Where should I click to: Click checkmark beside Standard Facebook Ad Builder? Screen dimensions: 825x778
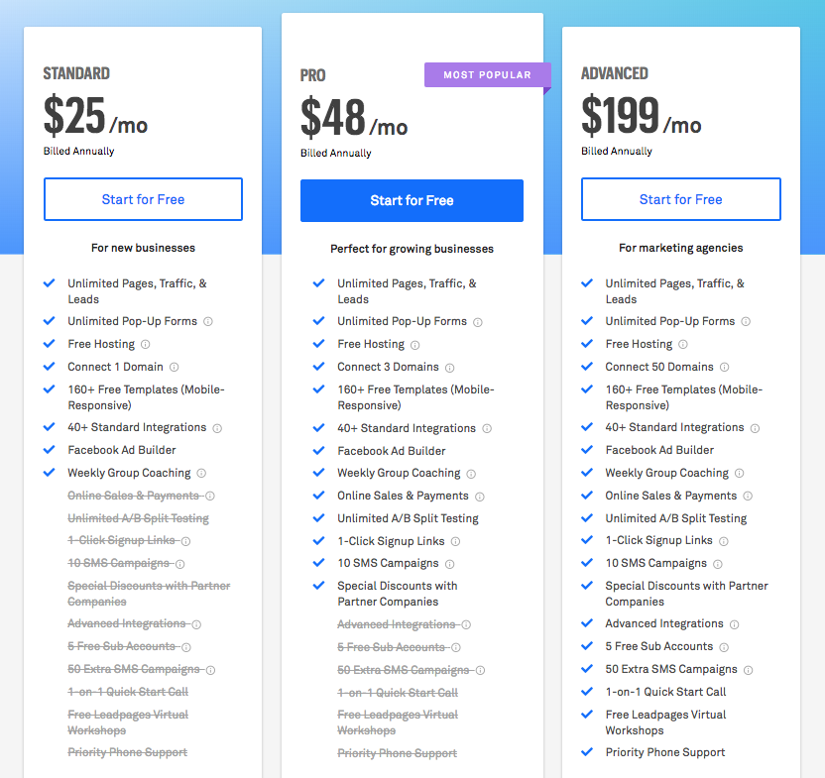click(49, 450)
